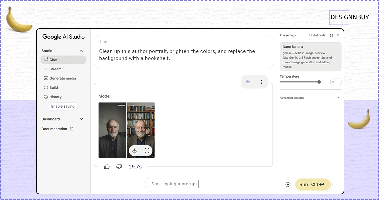Click the 19.7s response time text
This screenshot has width=379, height=200.
135,167
